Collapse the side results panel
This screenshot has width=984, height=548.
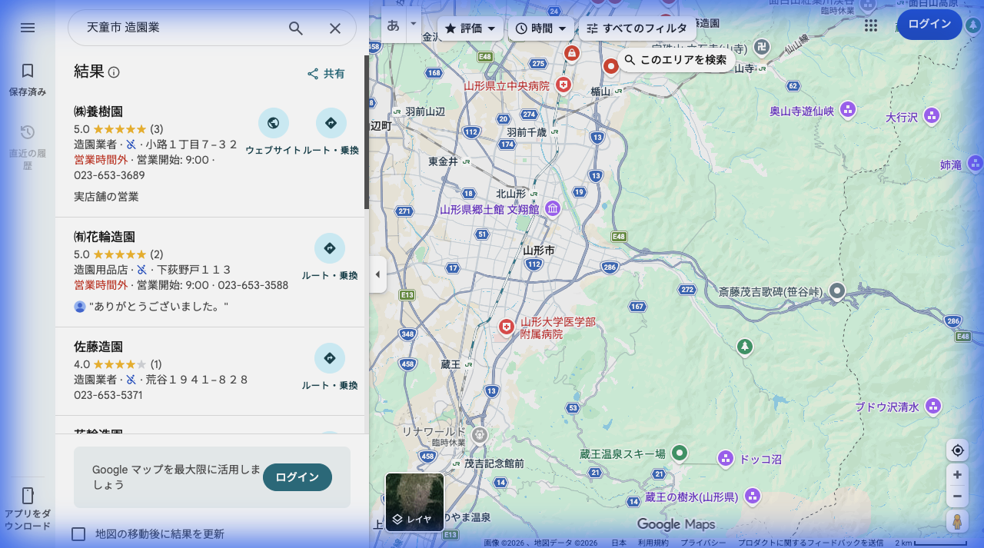(377, 274)
